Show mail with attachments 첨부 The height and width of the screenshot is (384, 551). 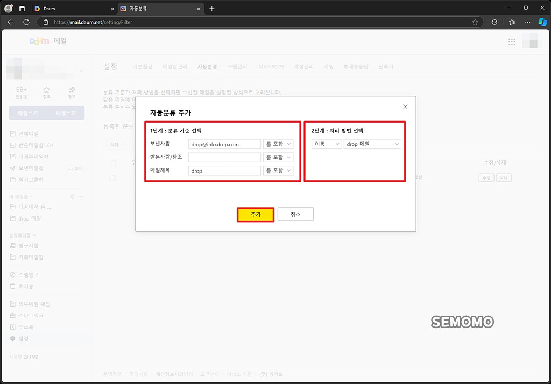click(x=72, y=93)
